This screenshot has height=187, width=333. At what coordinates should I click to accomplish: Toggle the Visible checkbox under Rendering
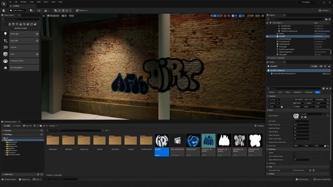294,153
